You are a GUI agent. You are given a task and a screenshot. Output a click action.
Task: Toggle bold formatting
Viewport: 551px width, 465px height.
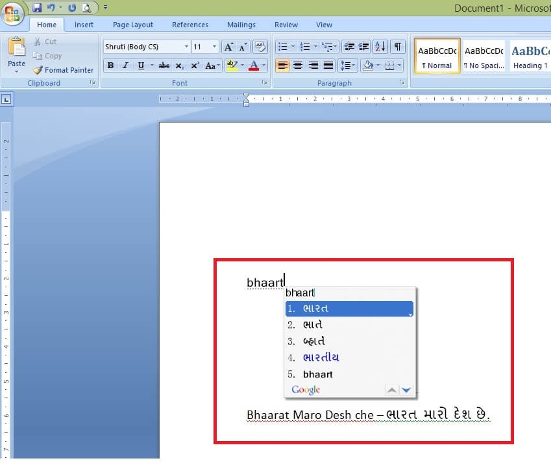point(110,66)
